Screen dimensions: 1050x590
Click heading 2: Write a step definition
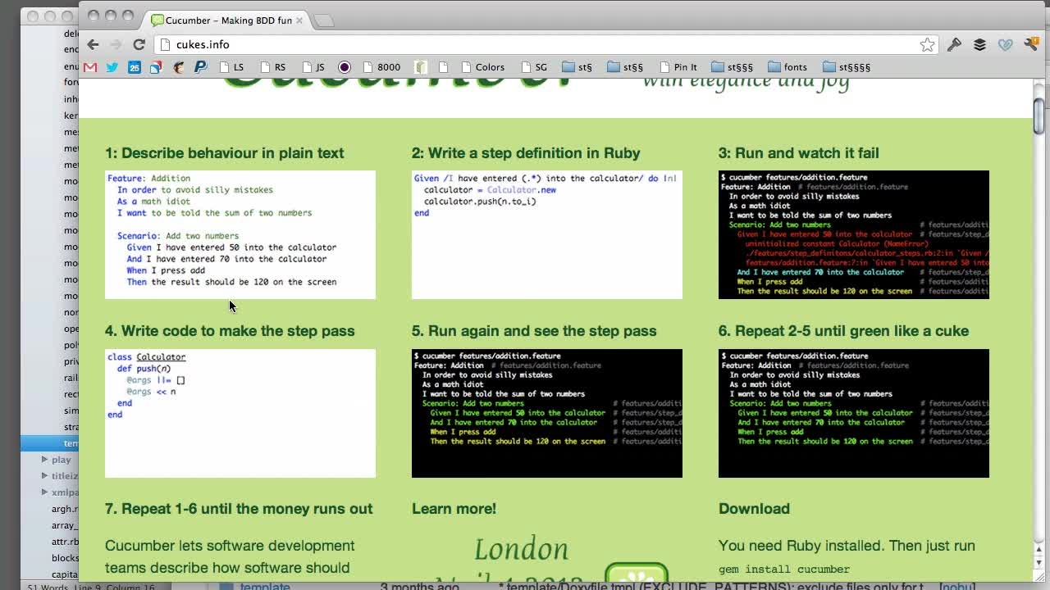526,153
